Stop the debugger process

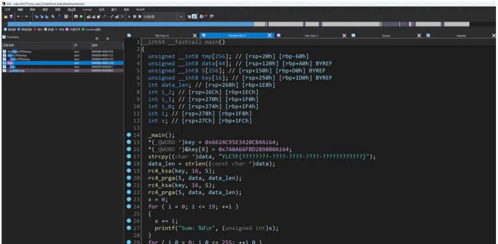(x=140, y=16)
